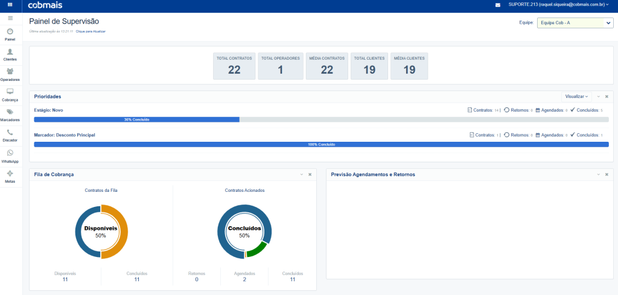Collapse the Fila de Cobrança panel
The height and width of the screenshot is (295, 618).
[x=301, y=174]
